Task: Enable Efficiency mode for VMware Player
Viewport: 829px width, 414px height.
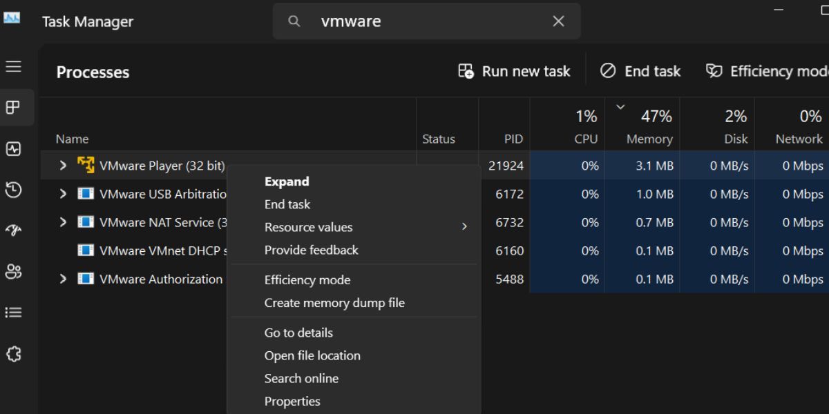Action: click(307, 279)
